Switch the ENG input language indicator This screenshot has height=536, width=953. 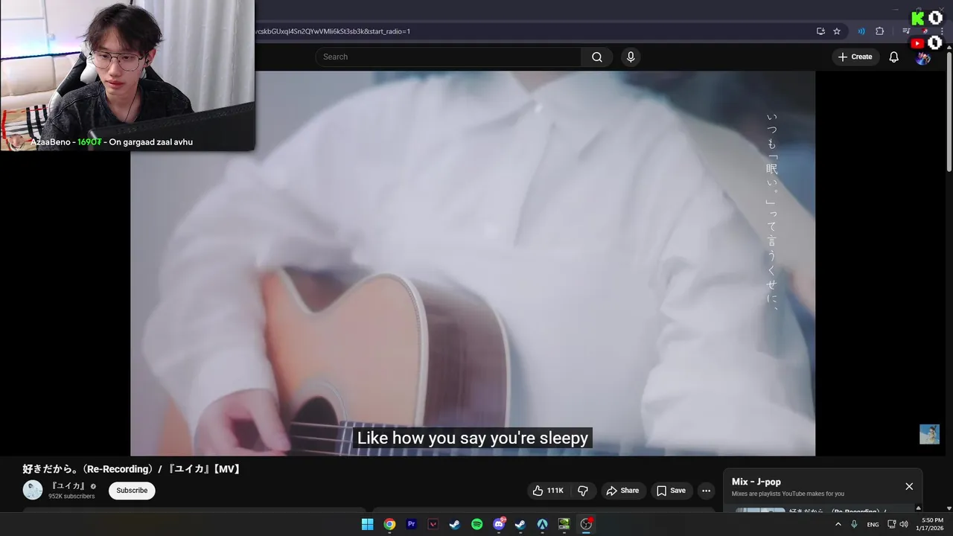click(x=873, y=524)
